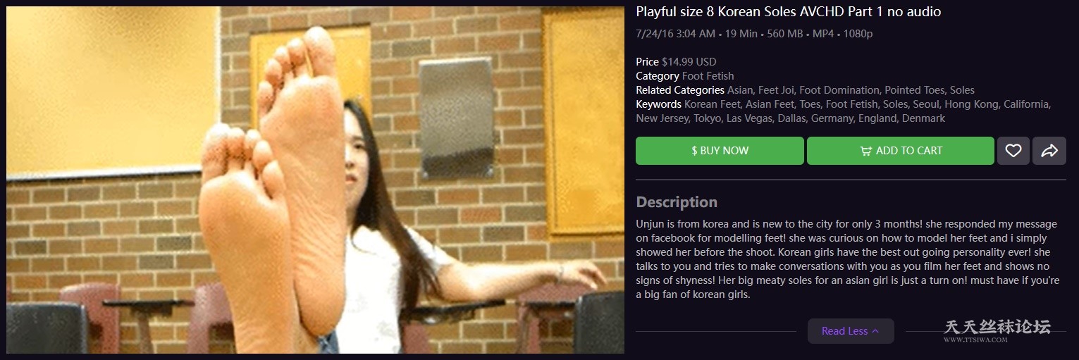Select the Feet Joi related category
The height and width of the screenshot is (360, 1079).
pyautogui.click(x=775, y=90)
